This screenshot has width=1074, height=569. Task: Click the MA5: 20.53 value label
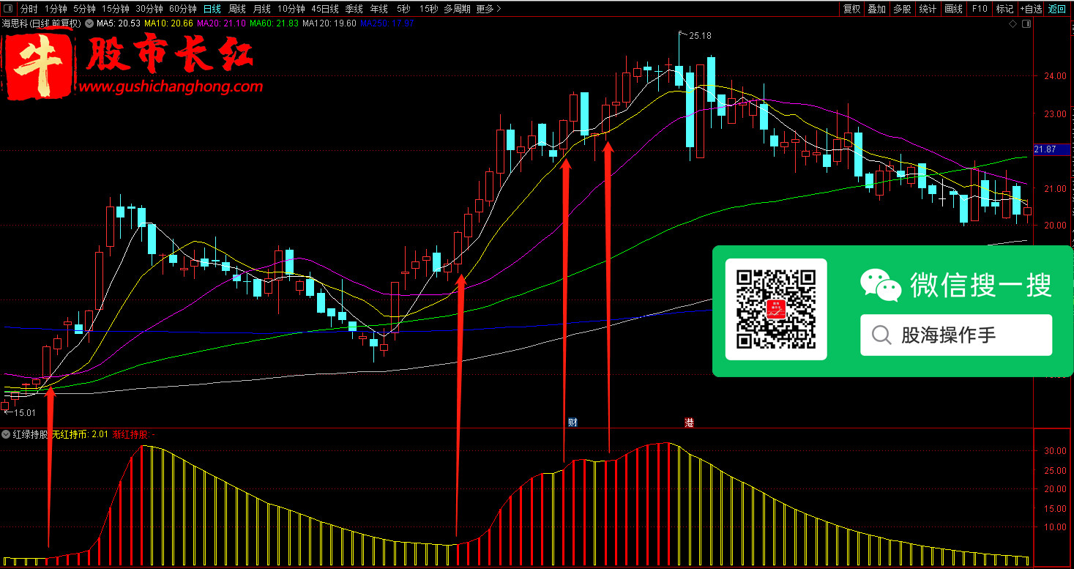tap(119, 23)
